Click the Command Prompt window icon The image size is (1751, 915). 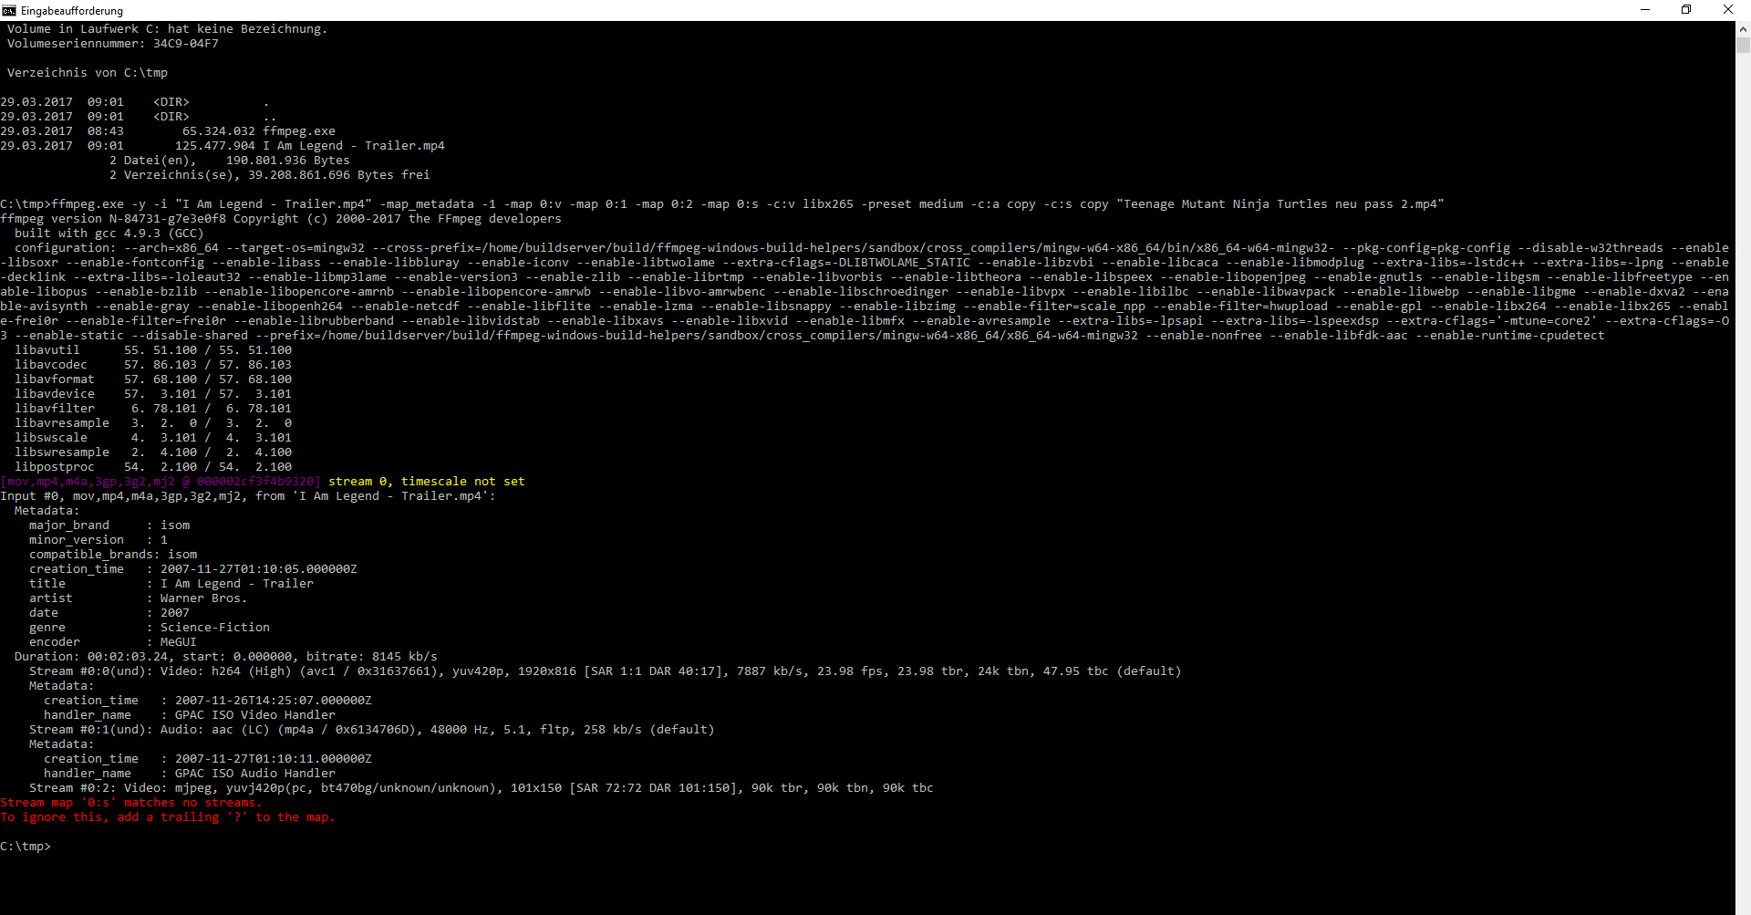coord(9,10)
